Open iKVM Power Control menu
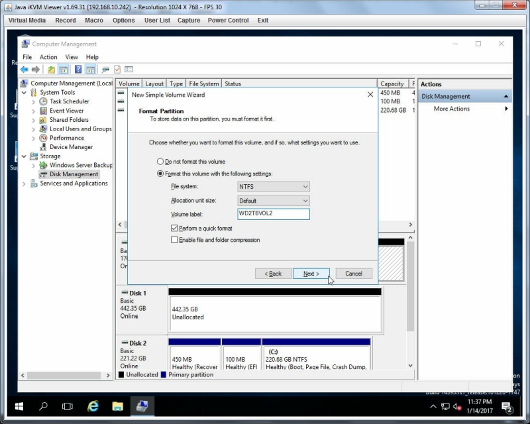The image size is (530, 424). (x=228, y=21)
